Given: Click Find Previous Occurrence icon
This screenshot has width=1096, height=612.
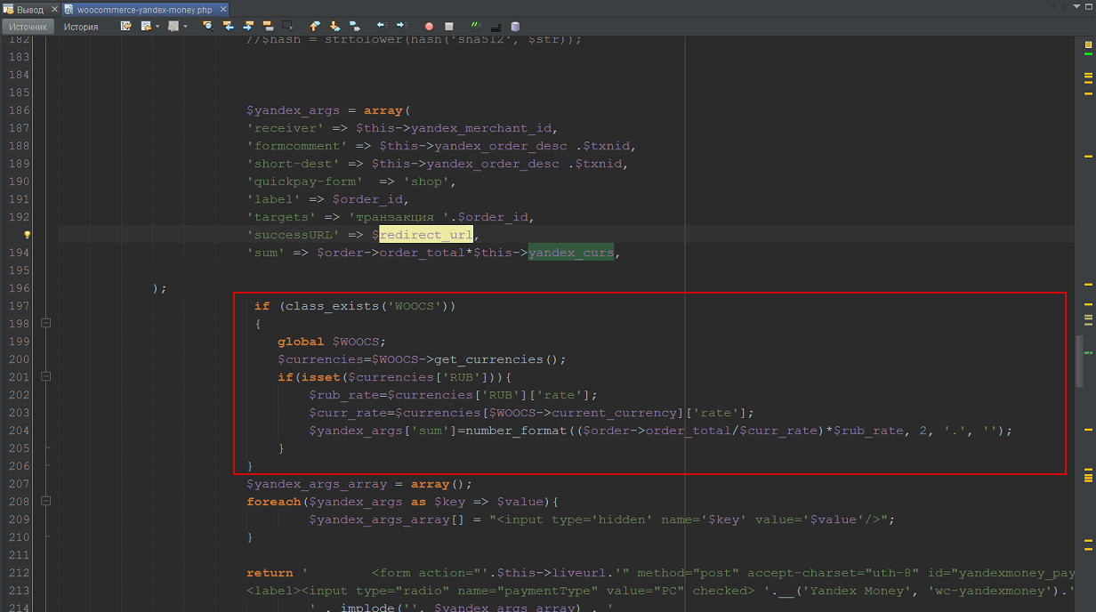Looking at the screenshot, I should pos(228,27).
